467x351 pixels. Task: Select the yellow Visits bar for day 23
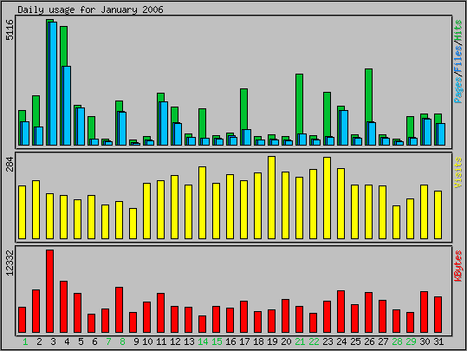click(x=327, y=198)
